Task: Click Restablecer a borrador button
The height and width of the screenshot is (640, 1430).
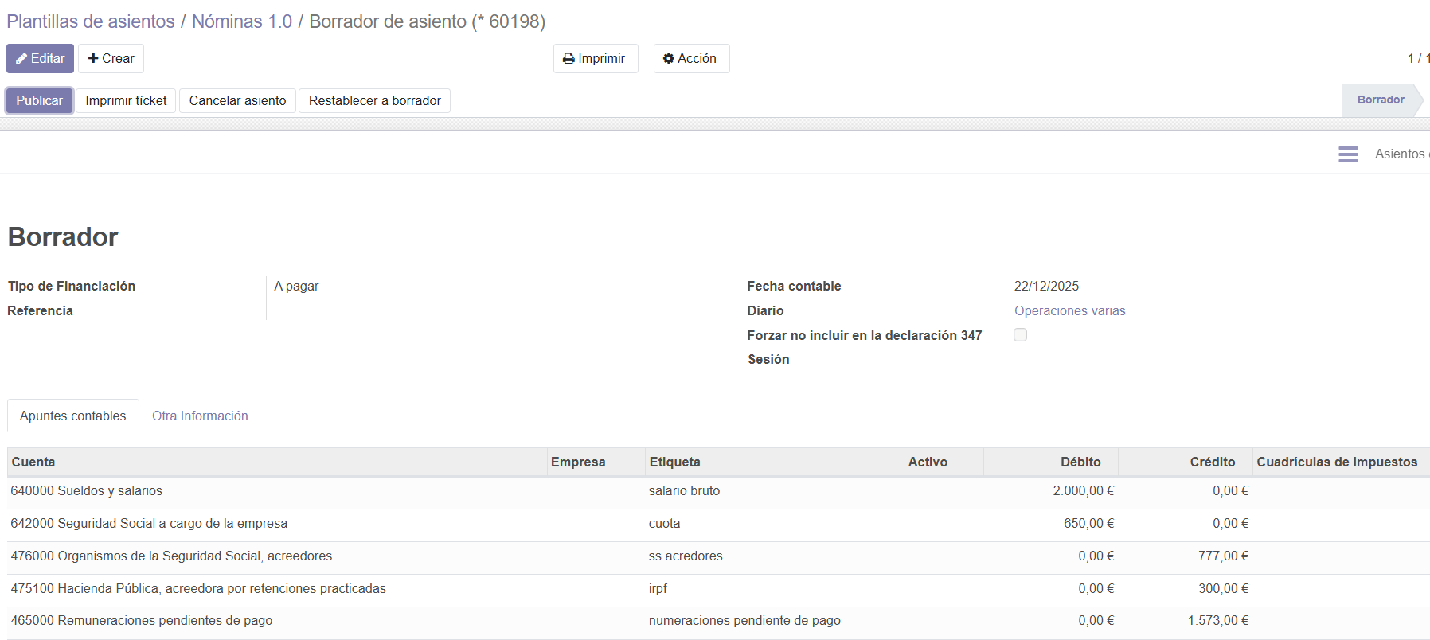Action: click(x=374, y=101)
